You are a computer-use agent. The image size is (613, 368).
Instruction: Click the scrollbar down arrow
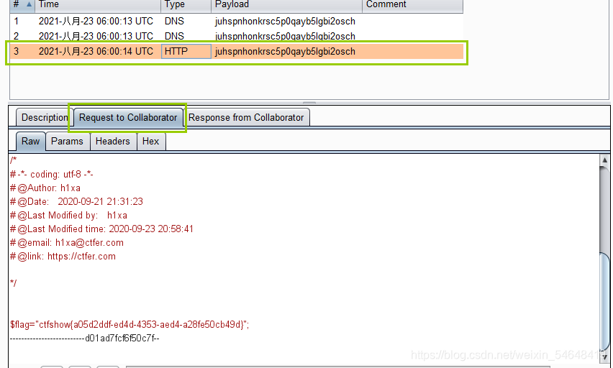click(604, 356)
